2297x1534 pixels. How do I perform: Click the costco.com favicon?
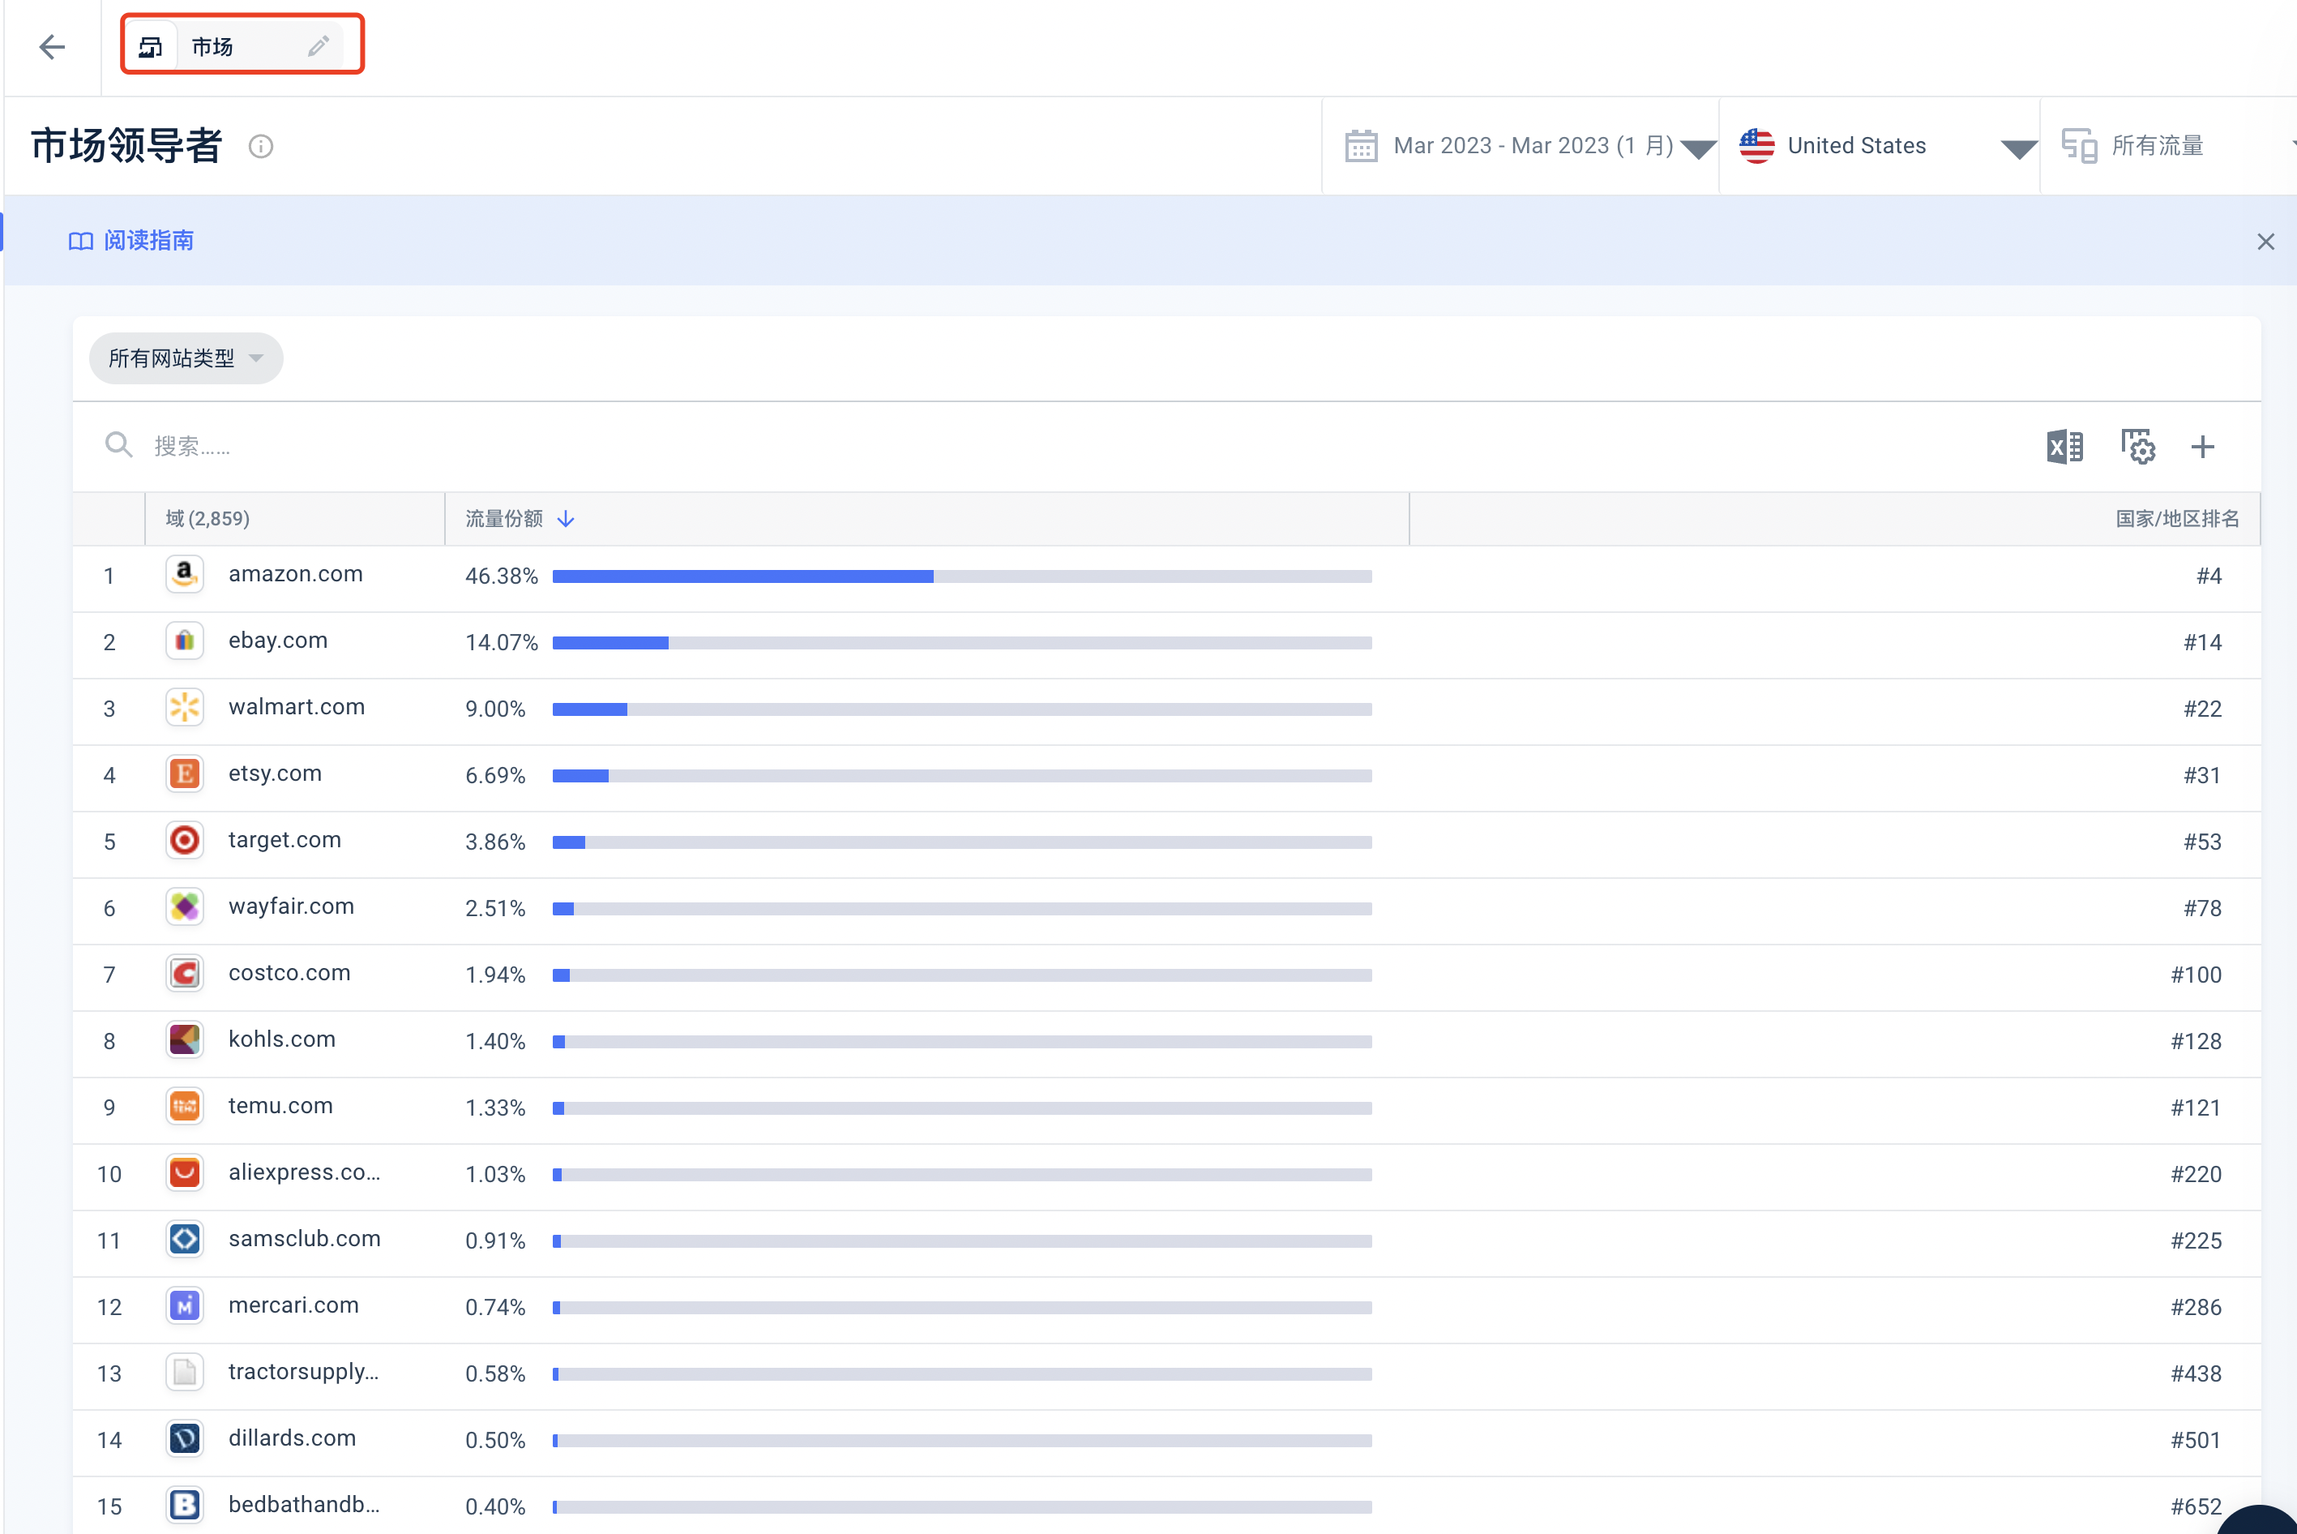pos(185,974)
